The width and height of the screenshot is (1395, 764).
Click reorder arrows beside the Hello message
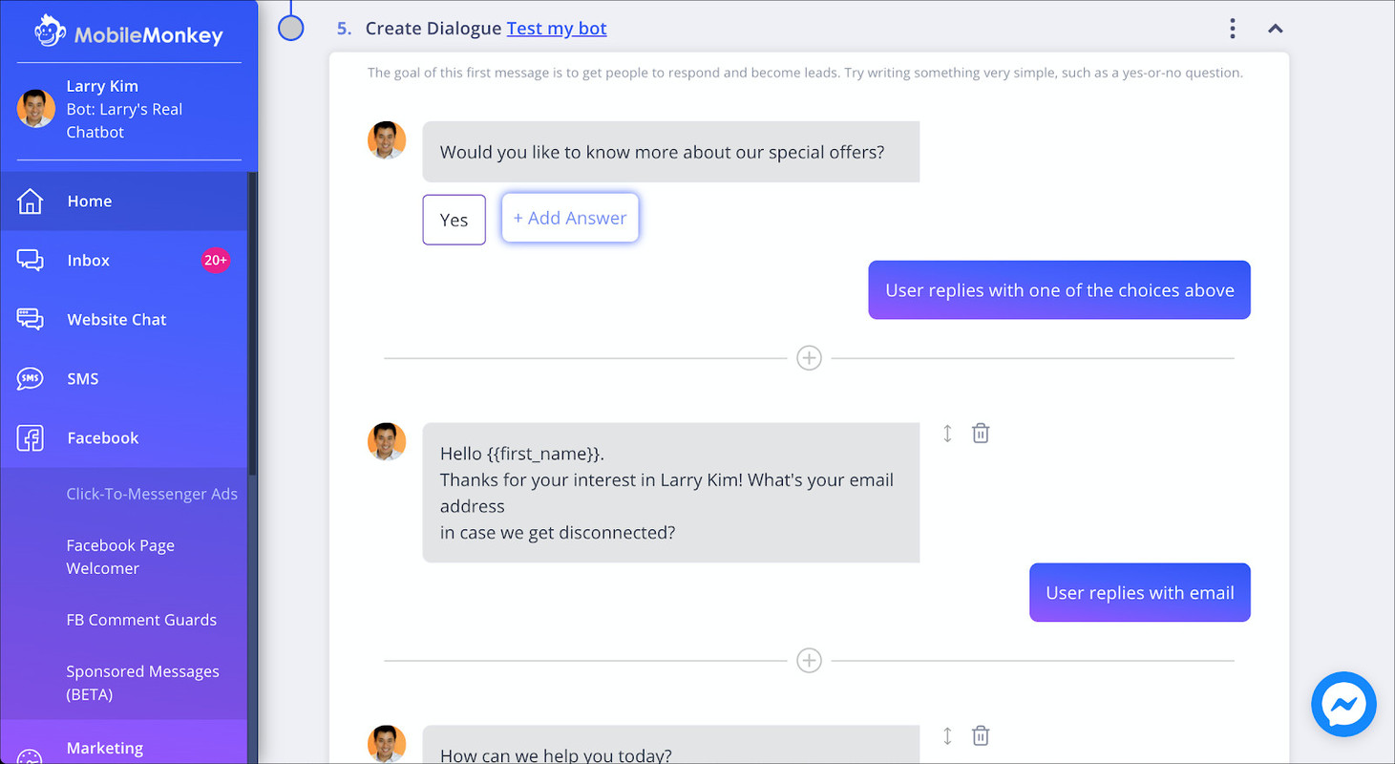tap(947, 433)
